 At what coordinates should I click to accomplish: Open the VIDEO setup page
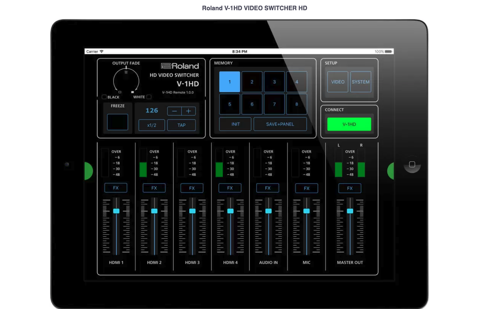(338, 82)
